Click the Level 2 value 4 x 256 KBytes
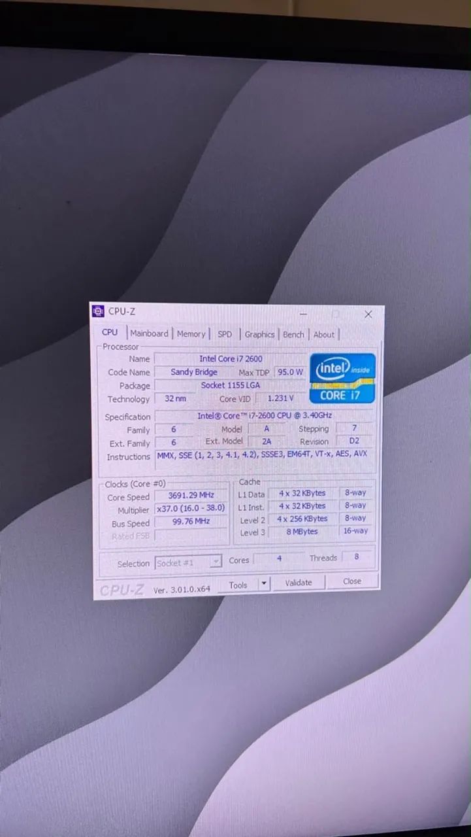The image size is (471, 837). coord(302,519)
